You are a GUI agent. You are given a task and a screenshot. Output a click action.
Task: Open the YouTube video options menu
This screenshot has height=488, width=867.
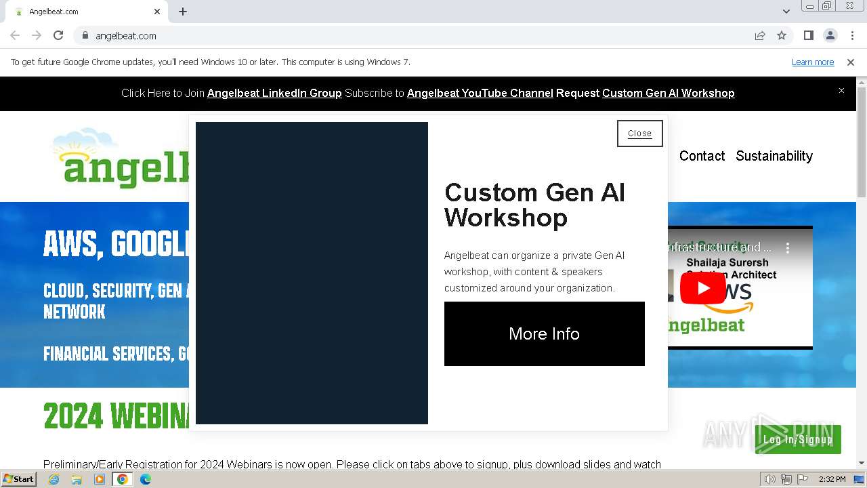pos(788,248)
